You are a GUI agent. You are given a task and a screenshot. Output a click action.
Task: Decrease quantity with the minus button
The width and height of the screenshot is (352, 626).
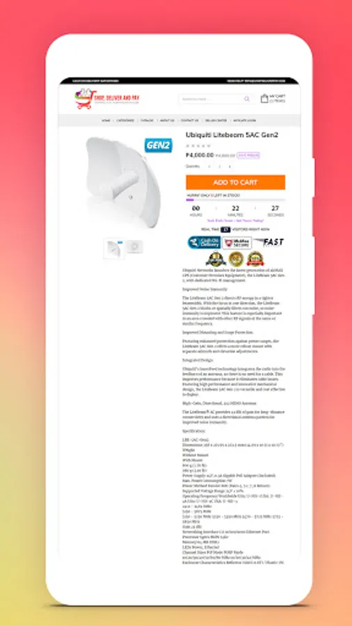click(x=209, y=166)
